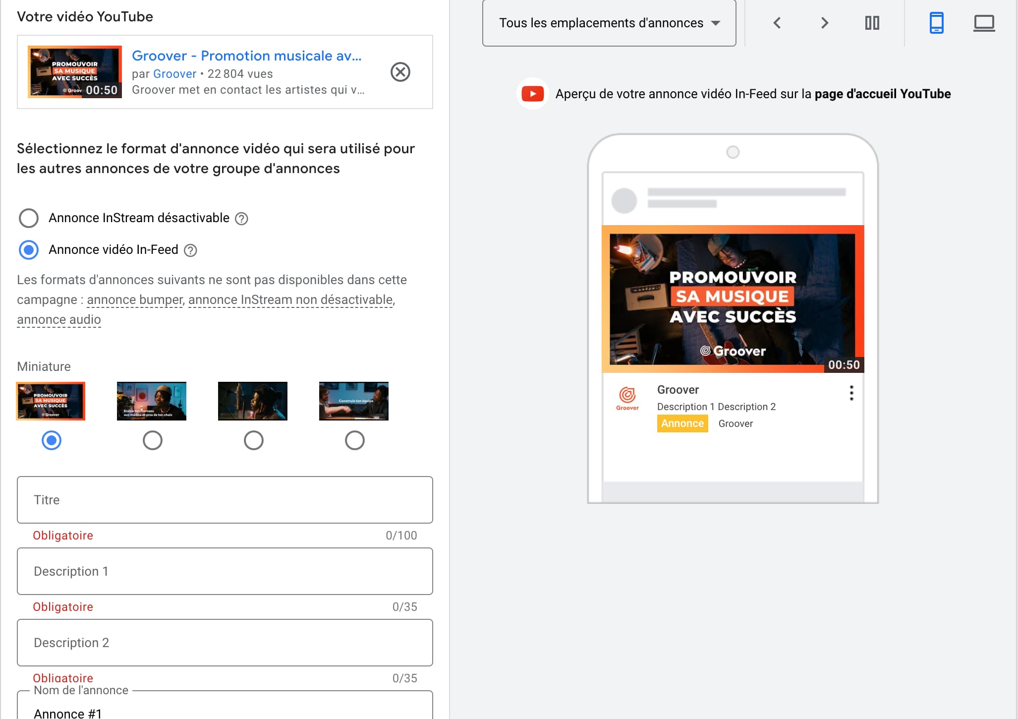
Task: Open help for Annonce InStream désactivable
Action: [x=241, y=219]
